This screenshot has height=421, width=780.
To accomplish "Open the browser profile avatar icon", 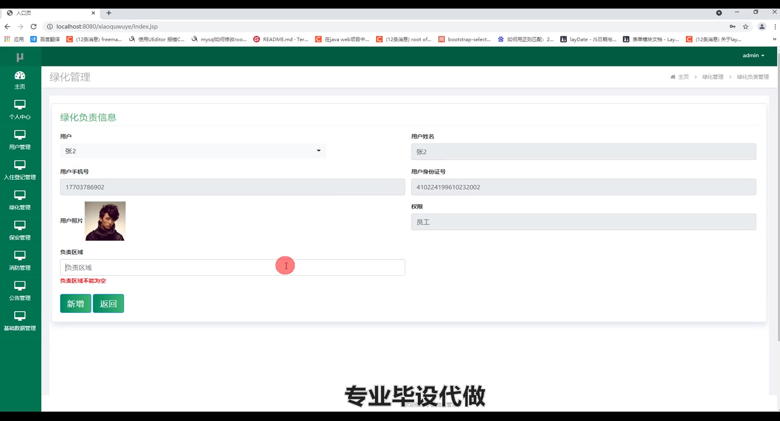I will [x=762, y=27].
